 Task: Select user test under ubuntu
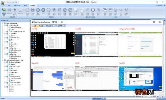(13, 91)
